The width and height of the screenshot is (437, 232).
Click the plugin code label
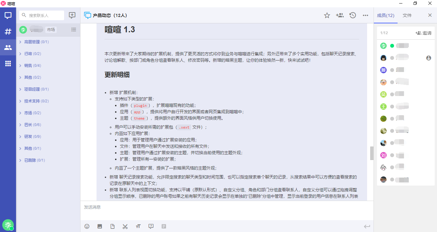140,105
